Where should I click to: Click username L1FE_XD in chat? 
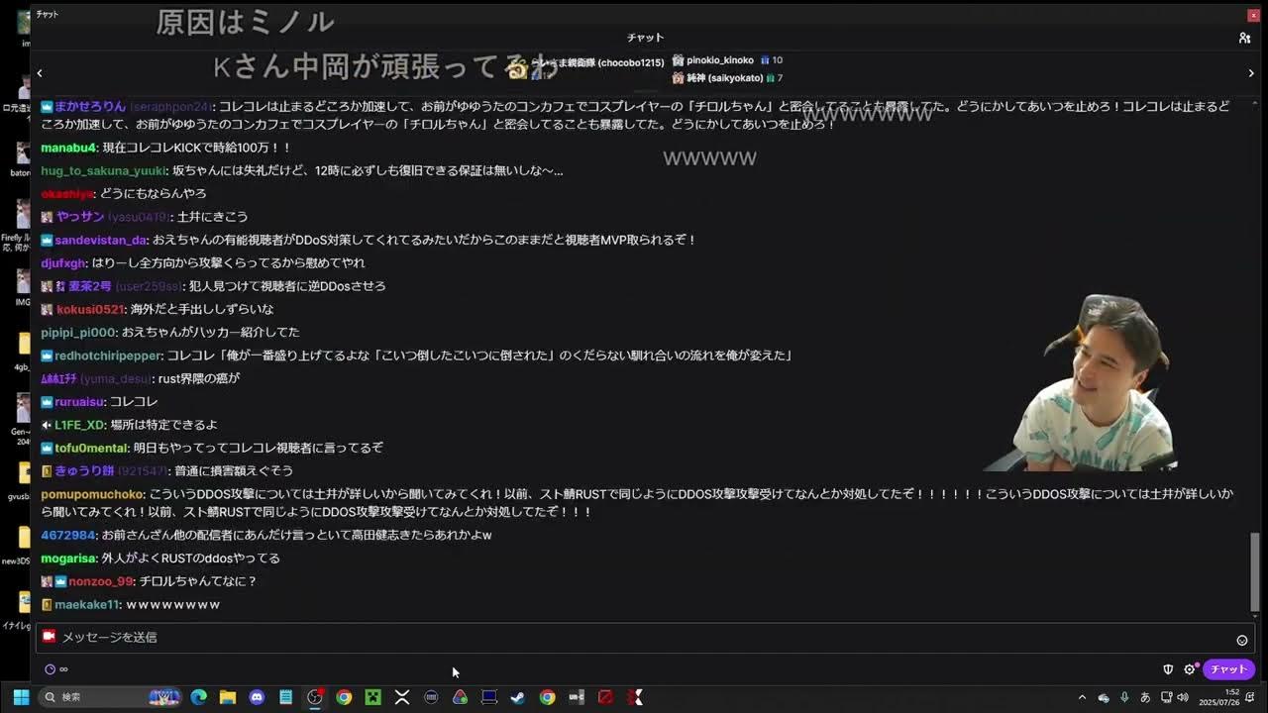click(79, 425)
